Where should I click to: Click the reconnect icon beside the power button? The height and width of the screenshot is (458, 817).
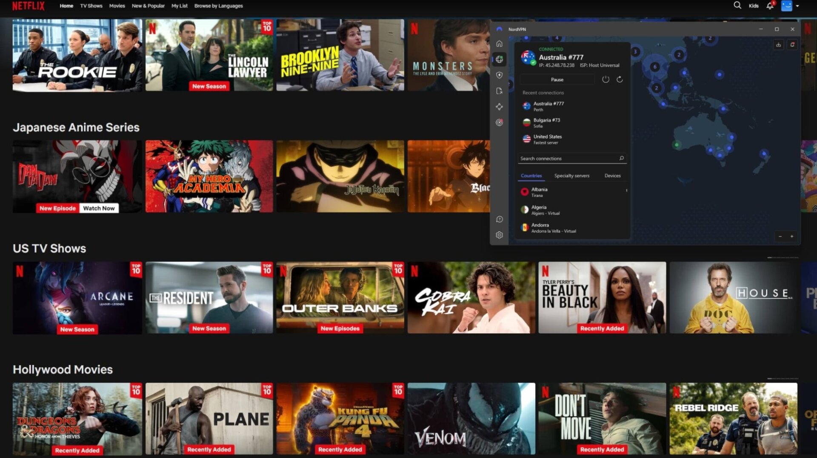coord(620,79)
